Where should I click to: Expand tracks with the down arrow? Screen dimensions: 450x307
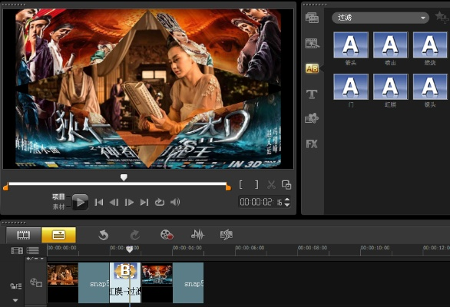[15, 300]
